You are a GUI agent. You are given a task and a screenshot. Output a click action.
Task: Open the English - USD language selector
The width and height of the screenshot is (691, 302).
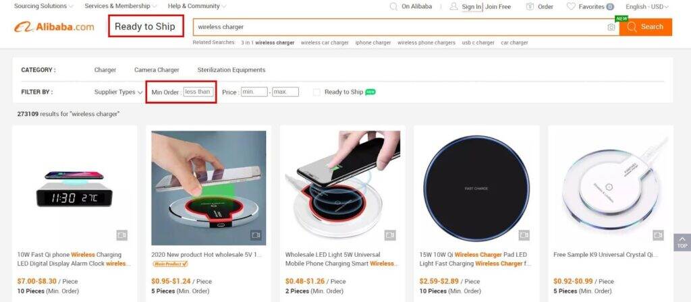(x=647, y=7)
